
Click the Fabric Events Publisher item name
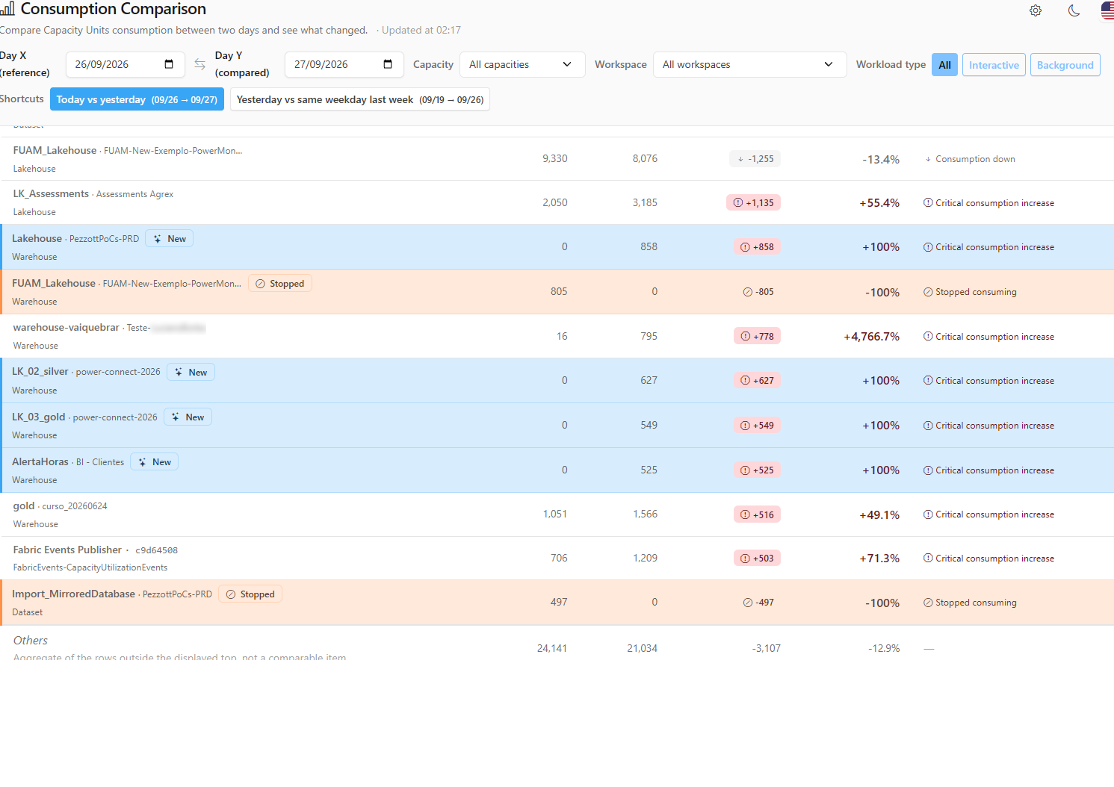pos(67,550)
